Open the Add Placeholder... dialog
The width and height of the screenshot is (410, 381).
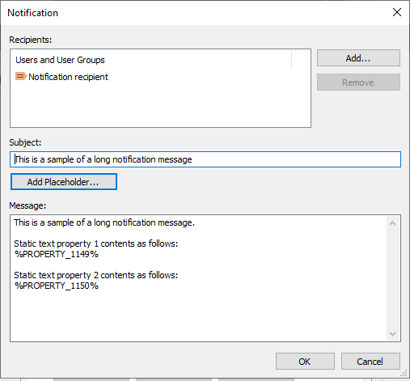pyautogui.click(x=64, y=182)
